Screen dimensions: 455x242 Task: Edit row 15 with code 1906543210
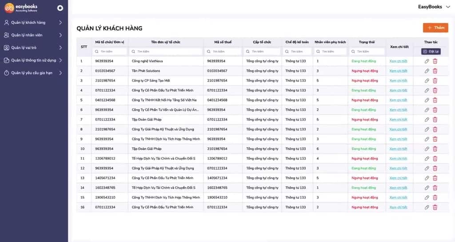click(427, 197)
